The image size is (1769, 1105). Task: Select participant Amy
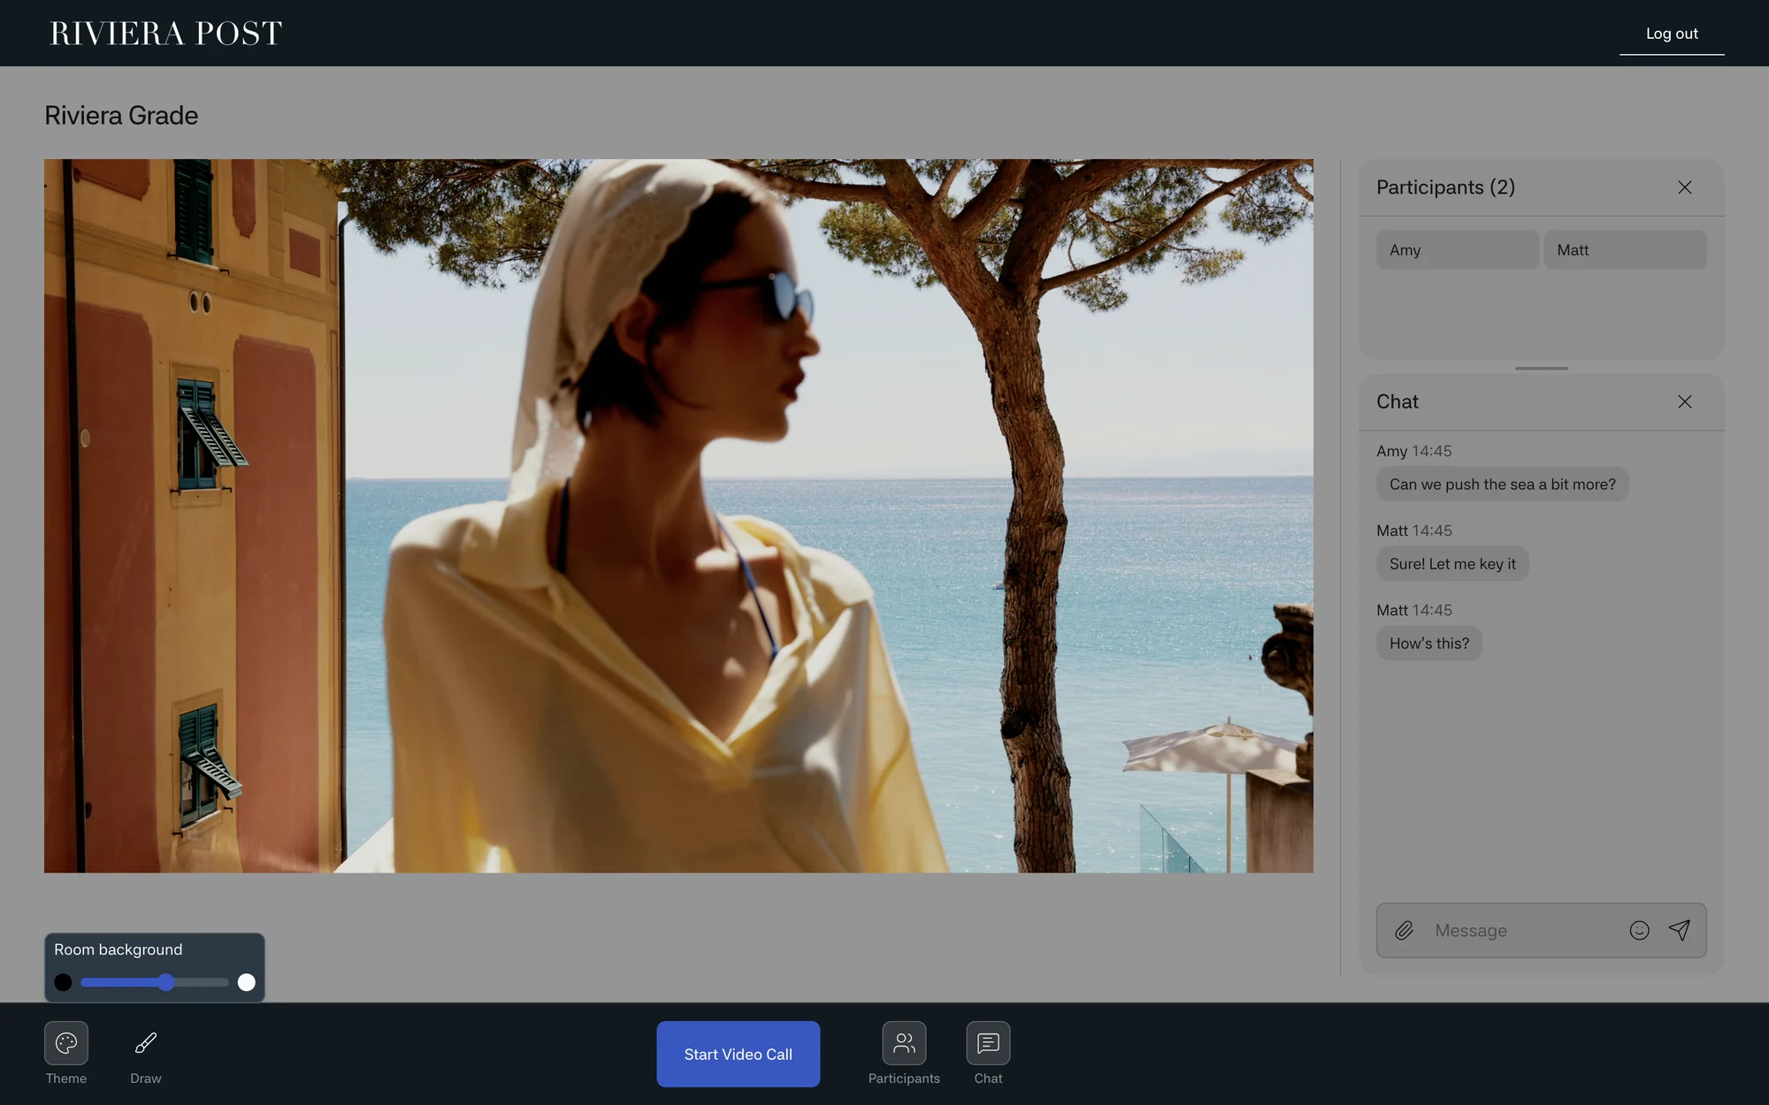(1458, 250)
